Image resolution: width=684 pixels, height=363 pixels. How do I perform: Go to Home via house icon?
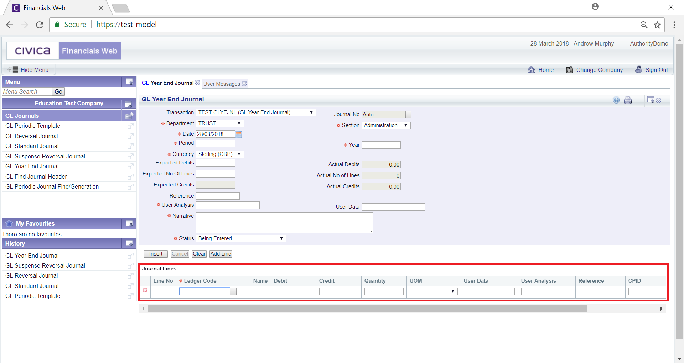click(531, 70)
